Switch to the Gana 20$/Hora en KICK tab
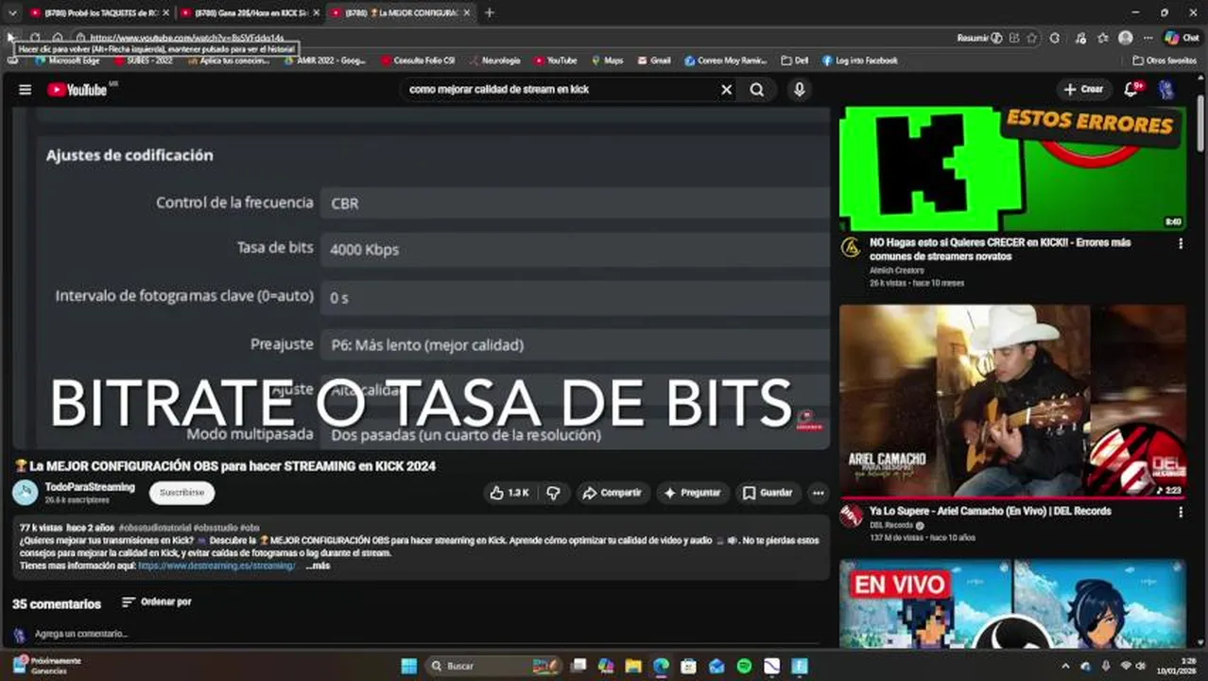Image resolution: width=1208 pixels, height=681 pixels. [x=249, y=12]
